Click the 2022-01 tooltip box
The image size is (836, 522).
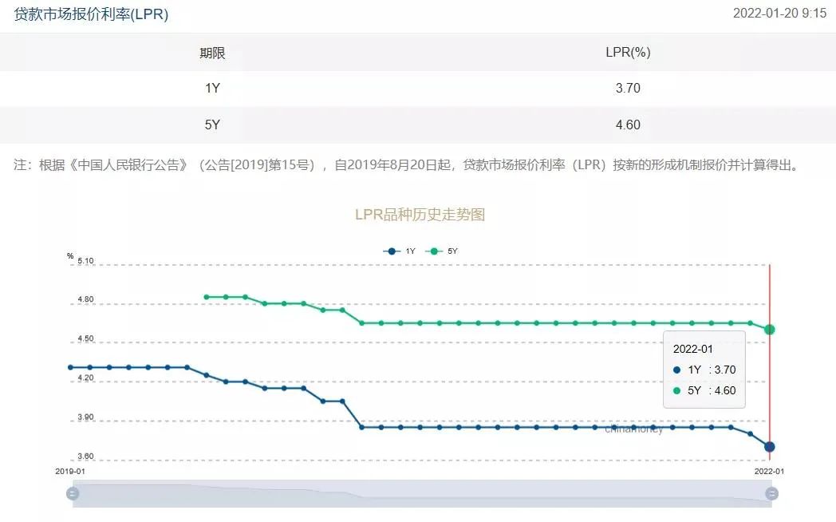pyautogui.click(x=704, y=370)
